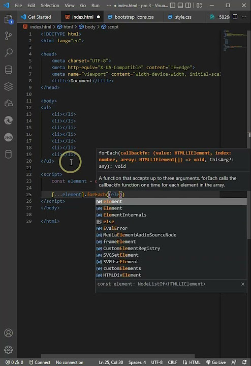Open the Accounts icon
The height and width of the screenshot is (366, 251).
click(x=9, y=333)
